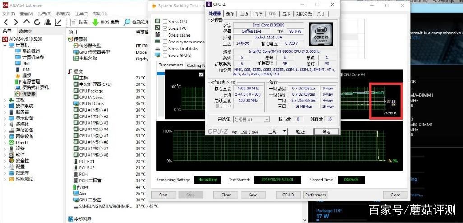Image resolution: width=463 pixels, height=223 pixels.
Task: Uncheck the Stress FPU checkbox
Action: (165, 28)
